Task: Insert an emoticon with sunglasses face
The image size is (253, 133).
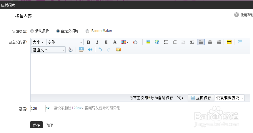Action: click(x=229, y=42)
